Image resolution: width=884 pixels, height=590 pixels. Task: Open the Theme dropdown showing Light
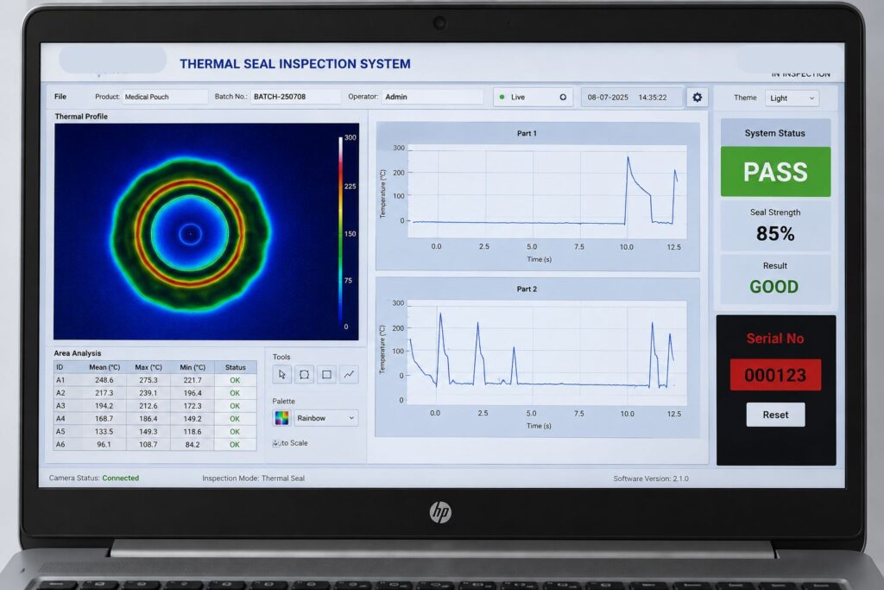coord(792,98)
